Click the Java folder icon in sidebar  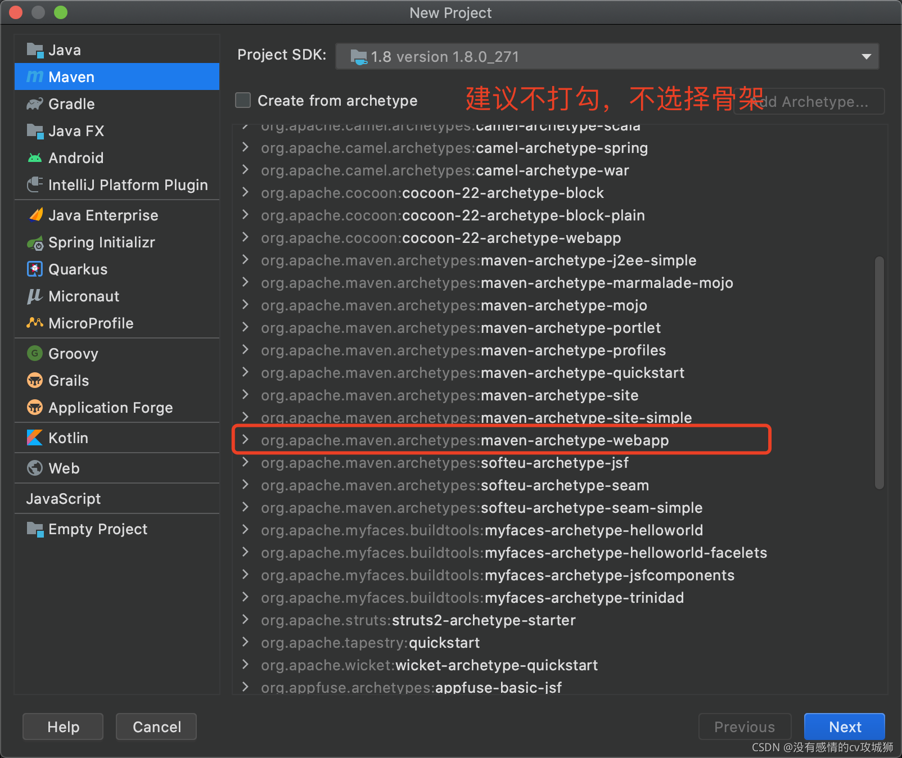(35, 50)
